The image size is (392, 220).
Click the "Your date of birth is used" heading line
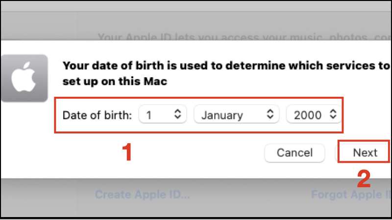tap(226, 66)
